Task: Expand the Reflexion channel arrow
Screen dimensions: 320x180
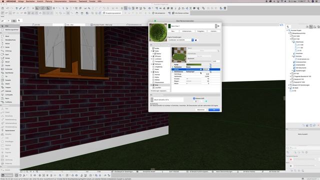Action: 151,64
